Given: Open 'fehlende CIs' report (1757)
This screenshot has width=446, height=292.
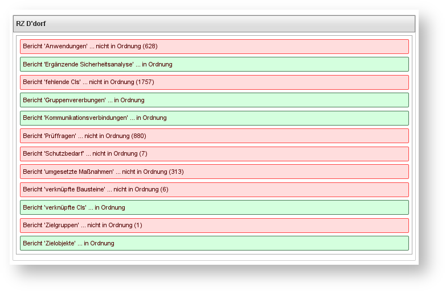Looking at the screenshot, I should click(214, 82).
